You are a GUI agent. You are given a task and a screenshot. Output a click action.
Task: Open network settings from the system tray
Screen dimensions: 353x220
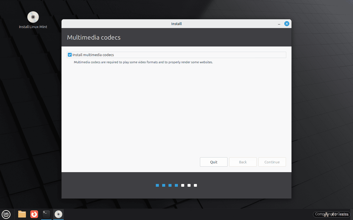point(326,215)
